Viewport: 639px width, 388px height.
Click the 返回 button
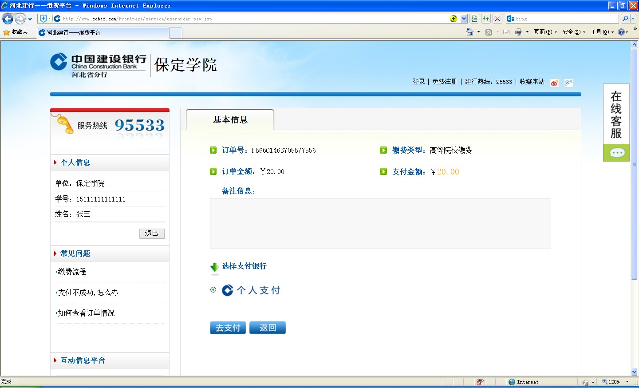pyautogui.click(x=268, y=328)
